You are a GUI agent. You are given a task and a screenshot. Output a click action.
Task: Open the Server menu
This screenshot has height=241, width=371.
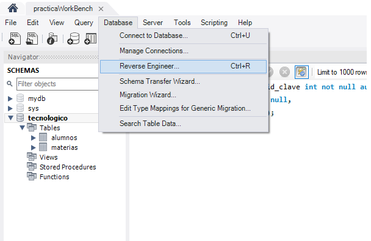(153, 23)
